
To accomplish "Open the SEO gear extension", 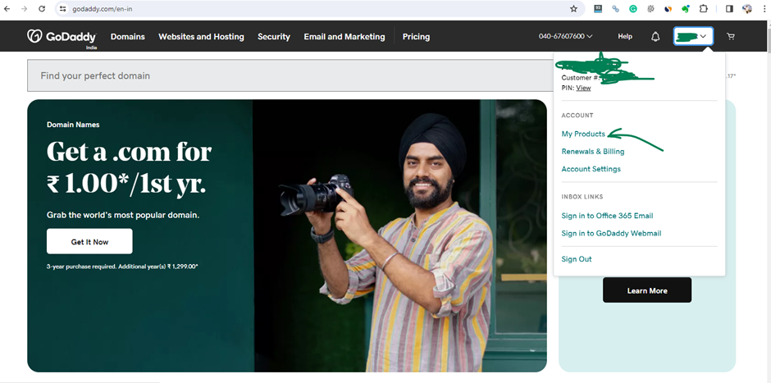I will point(650,9).
